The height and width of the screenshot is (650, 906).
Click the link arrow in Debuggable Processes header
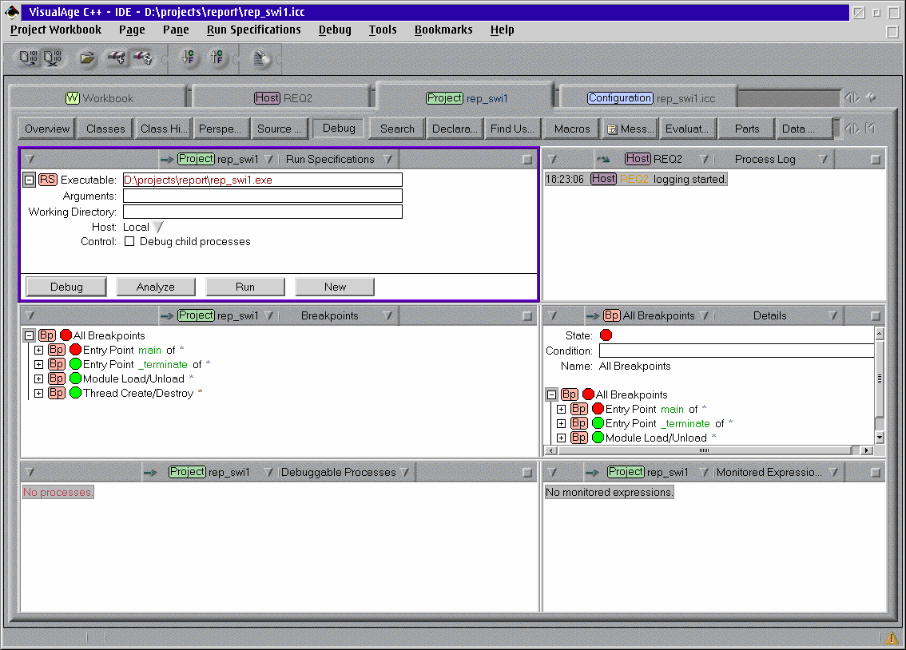point(150,472)
